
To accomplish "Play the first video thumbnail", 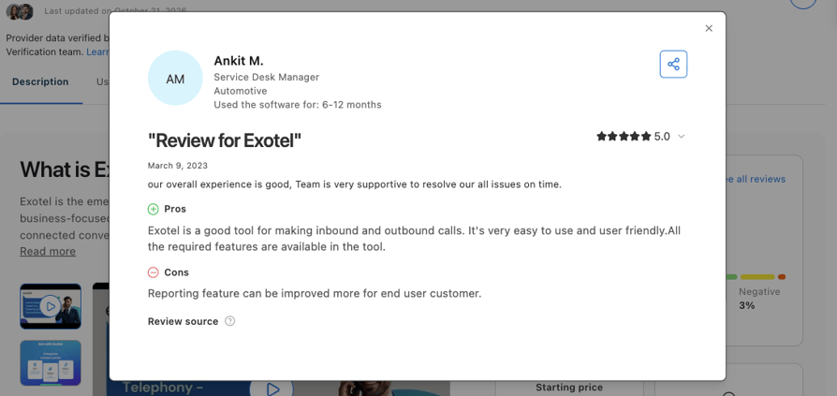I will [51, 306].
